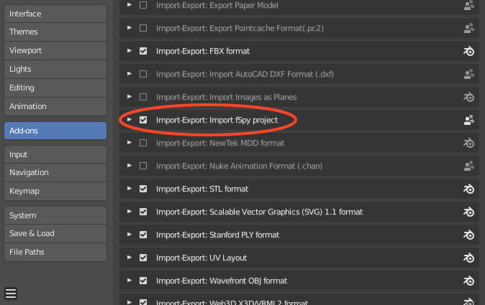The height and width of the screenshot is (305, 485).
Task: Uncheck the Wavefront OBJ format add-on
Action: coord(143,281)
